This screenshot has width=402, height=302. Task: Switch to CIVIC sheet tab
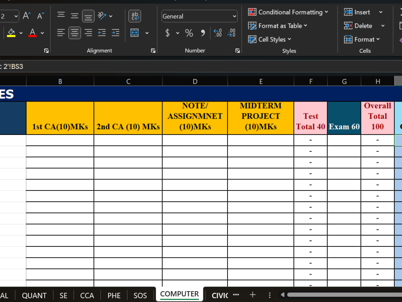pyautogui.click(x=219, y=296)
